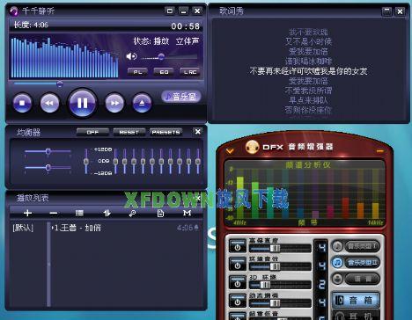Click the eject/open file button
Screen dimensions: 412x320
coord(142,103)
